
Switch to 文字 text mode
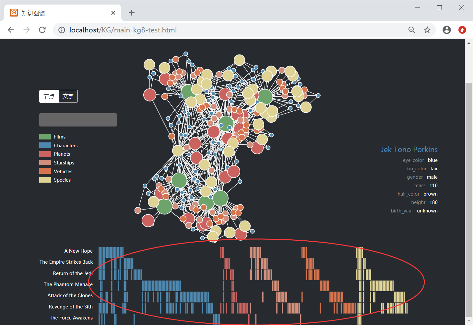[x=68, y=96]
